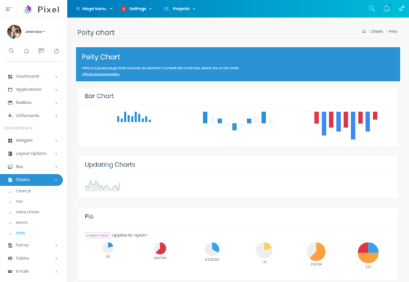
Task: Select the Charts sidebar menu item
Action: tap(31, 180)
